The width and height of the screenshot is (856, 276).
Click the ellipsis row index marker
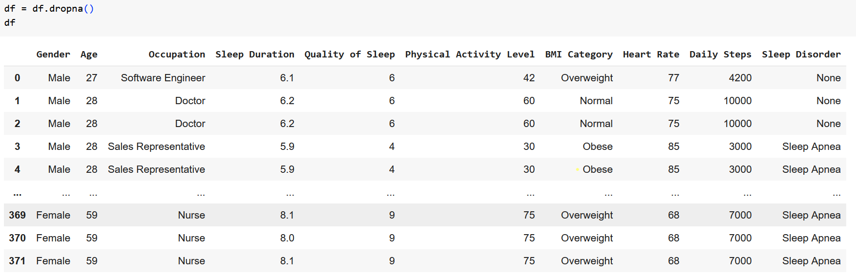click(x=17, y=193)
